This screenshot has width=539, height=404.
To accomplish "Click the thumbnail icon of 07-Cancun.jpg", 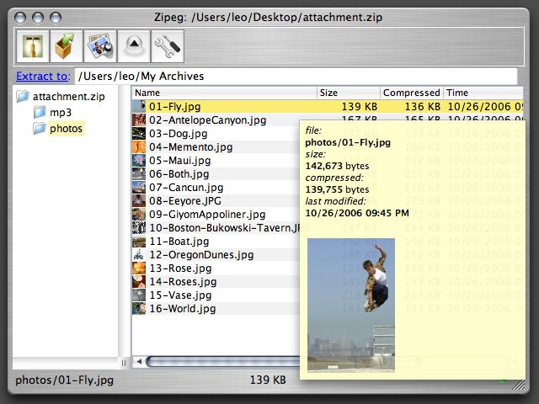I will [139, 187].
